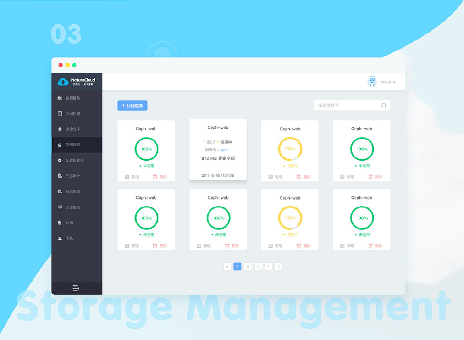Click the NatureCloud cloud logo

[63, 82]
